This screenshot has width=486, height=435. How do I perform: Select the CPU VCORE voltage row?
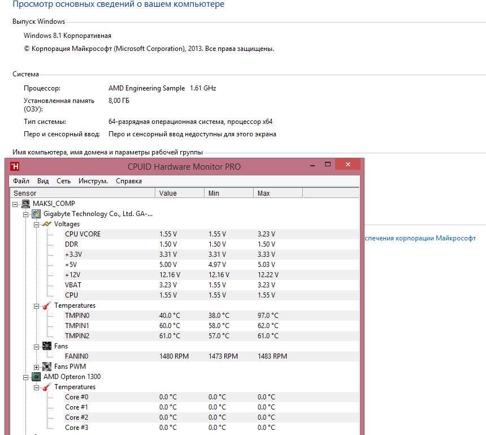point(211,234)
